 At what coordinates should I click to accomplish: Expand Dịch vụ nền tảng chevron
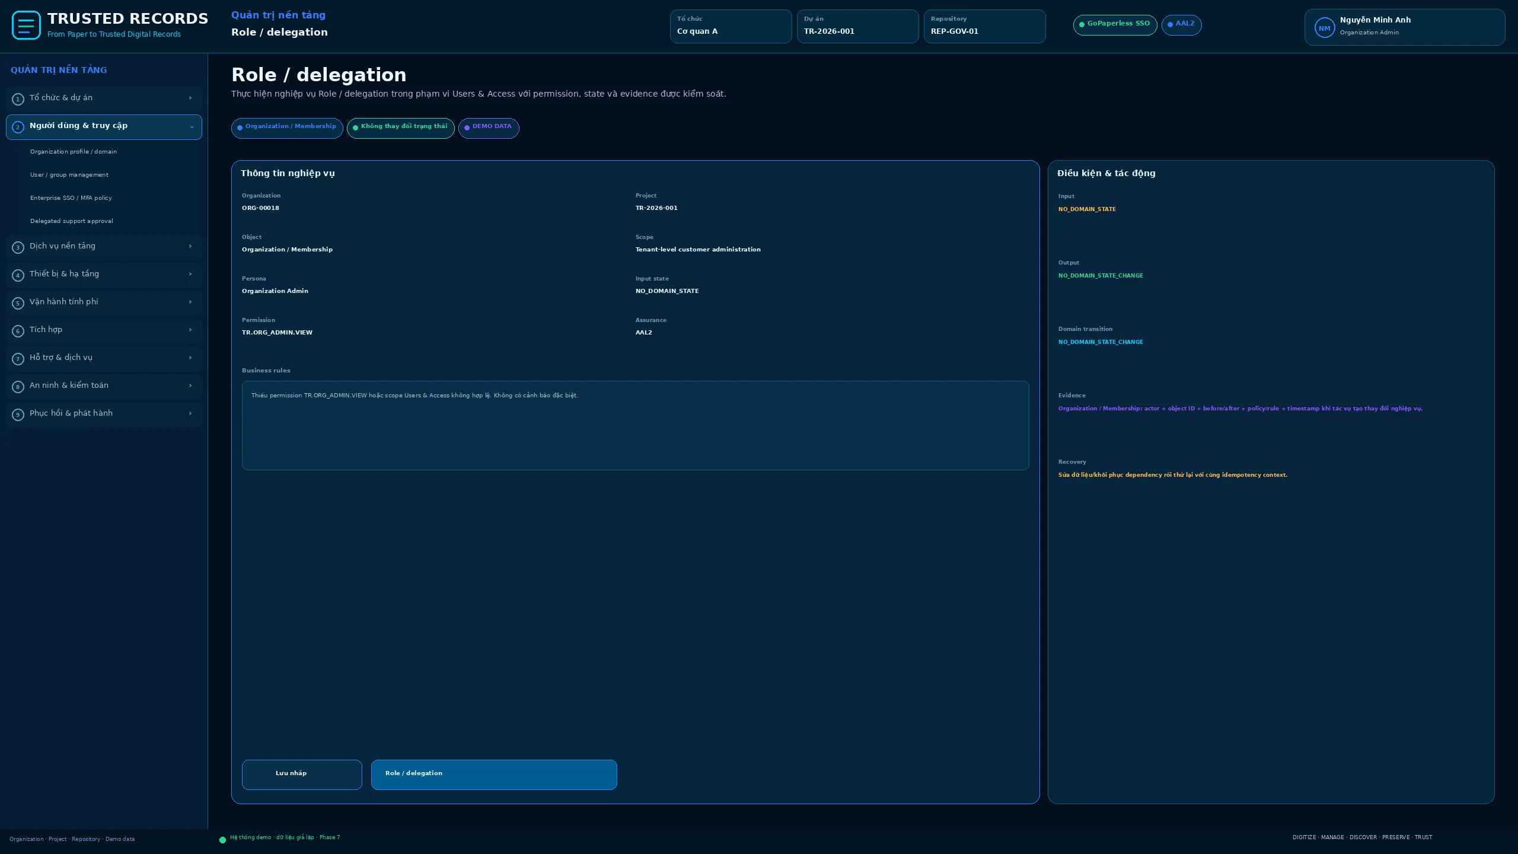click(190, 246)
